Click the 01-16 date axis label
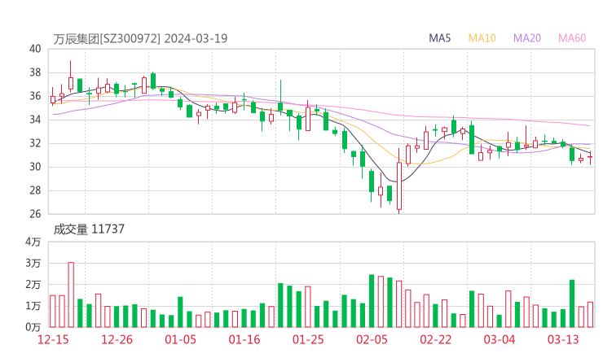Image resolution: width=603 pixels, height=358 pixels. click(244, 339)
